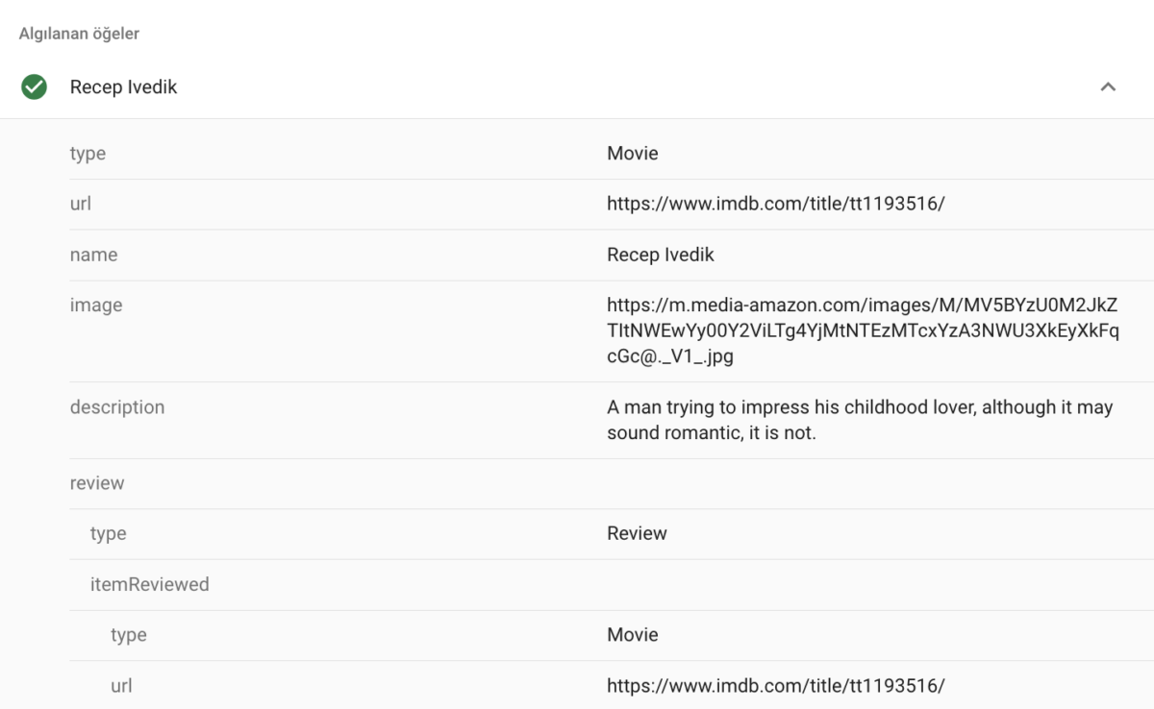Select the Recep Ivedik header title

click(123, 87)
